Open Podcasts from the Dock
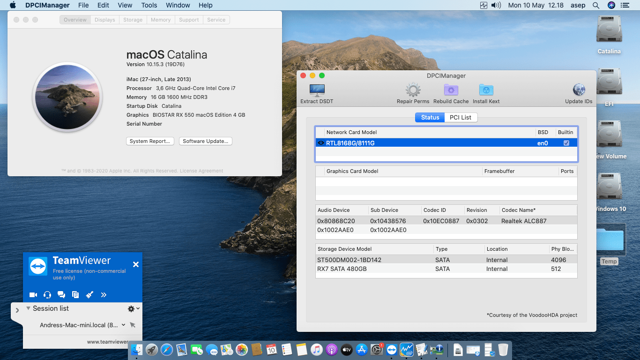Screen dimensions: 640x360 coord(331,349)
